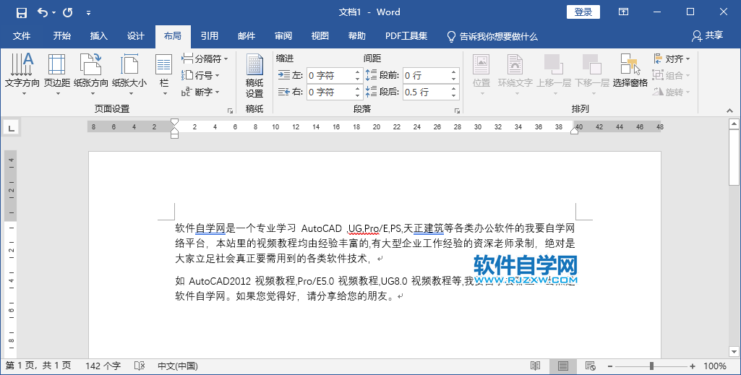This screenshot has height=375, width=741.
Task: Open the 帮助 tab
Action: (x=357, y=36)
